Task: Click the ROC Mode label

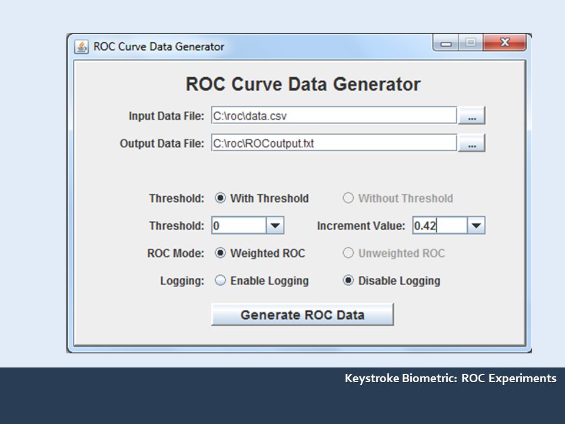Action: [x=175, y=253]
